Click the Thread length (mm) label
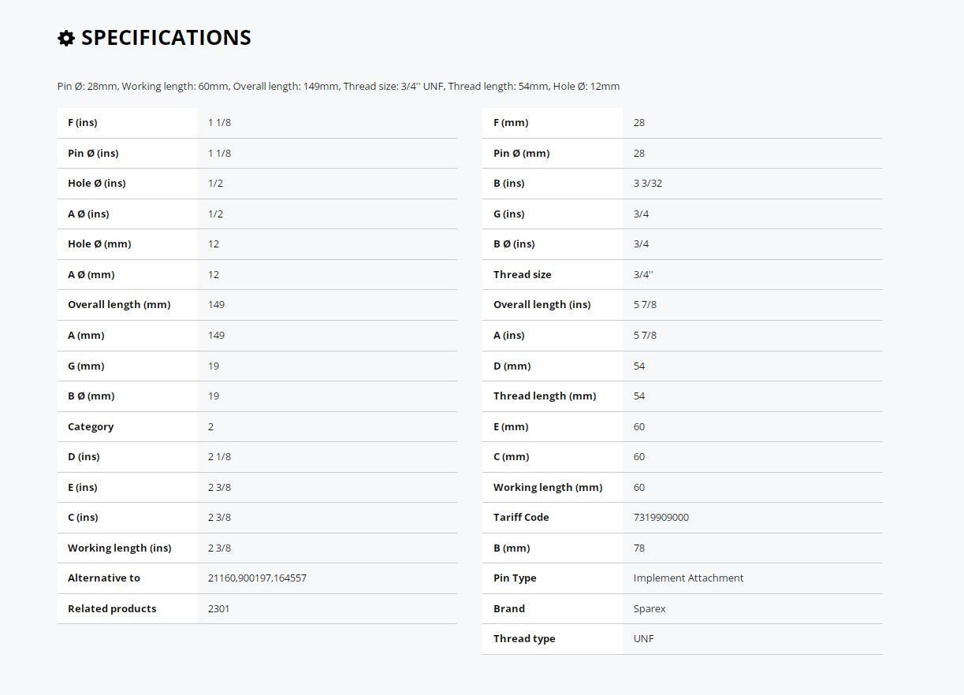964x695 pixels. tap(545, 396)
